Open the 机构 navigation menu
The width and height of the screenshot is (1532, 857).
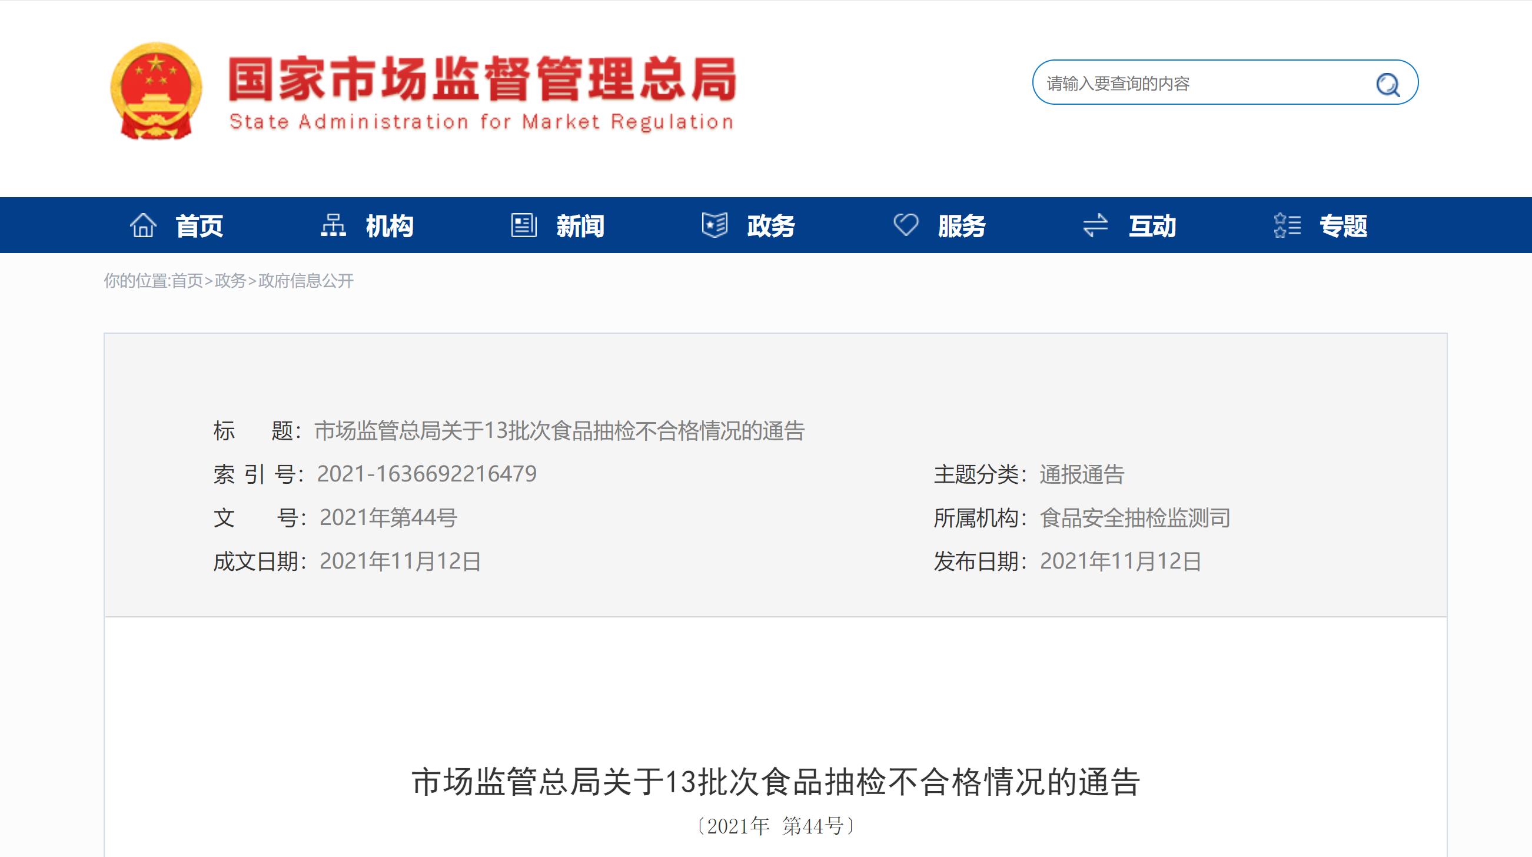pyautogui.click(x=390, y=226)
